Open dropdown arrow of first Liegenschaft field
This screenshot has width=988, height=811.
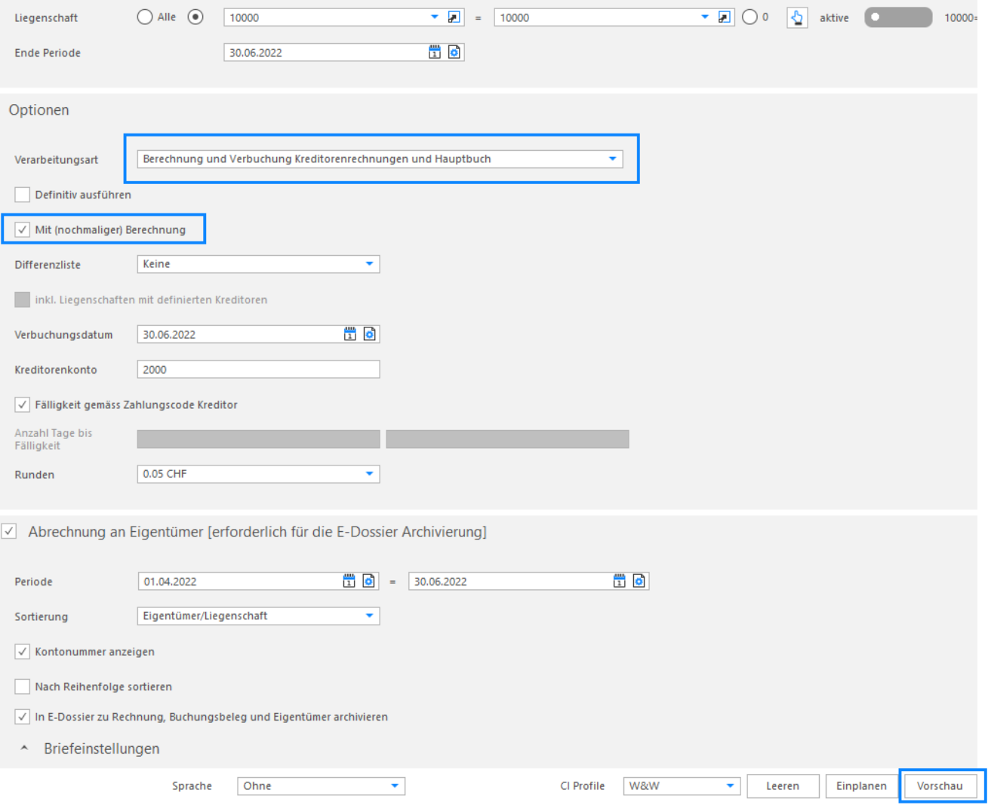click(435, 17)
